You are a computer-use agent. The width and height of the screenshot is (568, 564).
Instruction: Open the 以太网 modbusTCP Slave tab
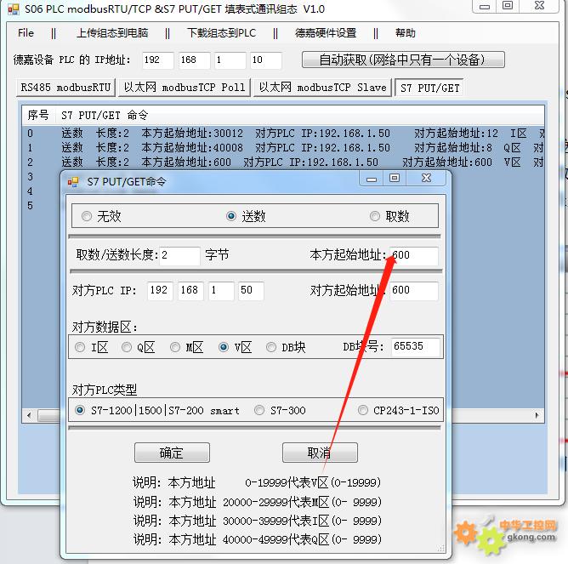[x=322, y=88]
